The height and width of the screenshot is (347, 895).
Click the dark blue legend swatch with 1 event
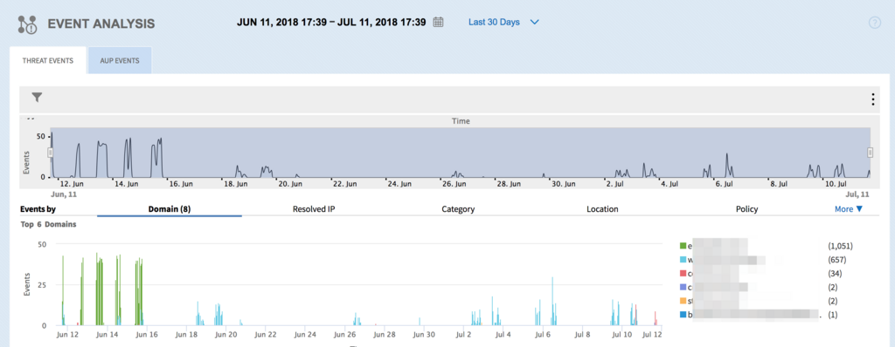683,315
